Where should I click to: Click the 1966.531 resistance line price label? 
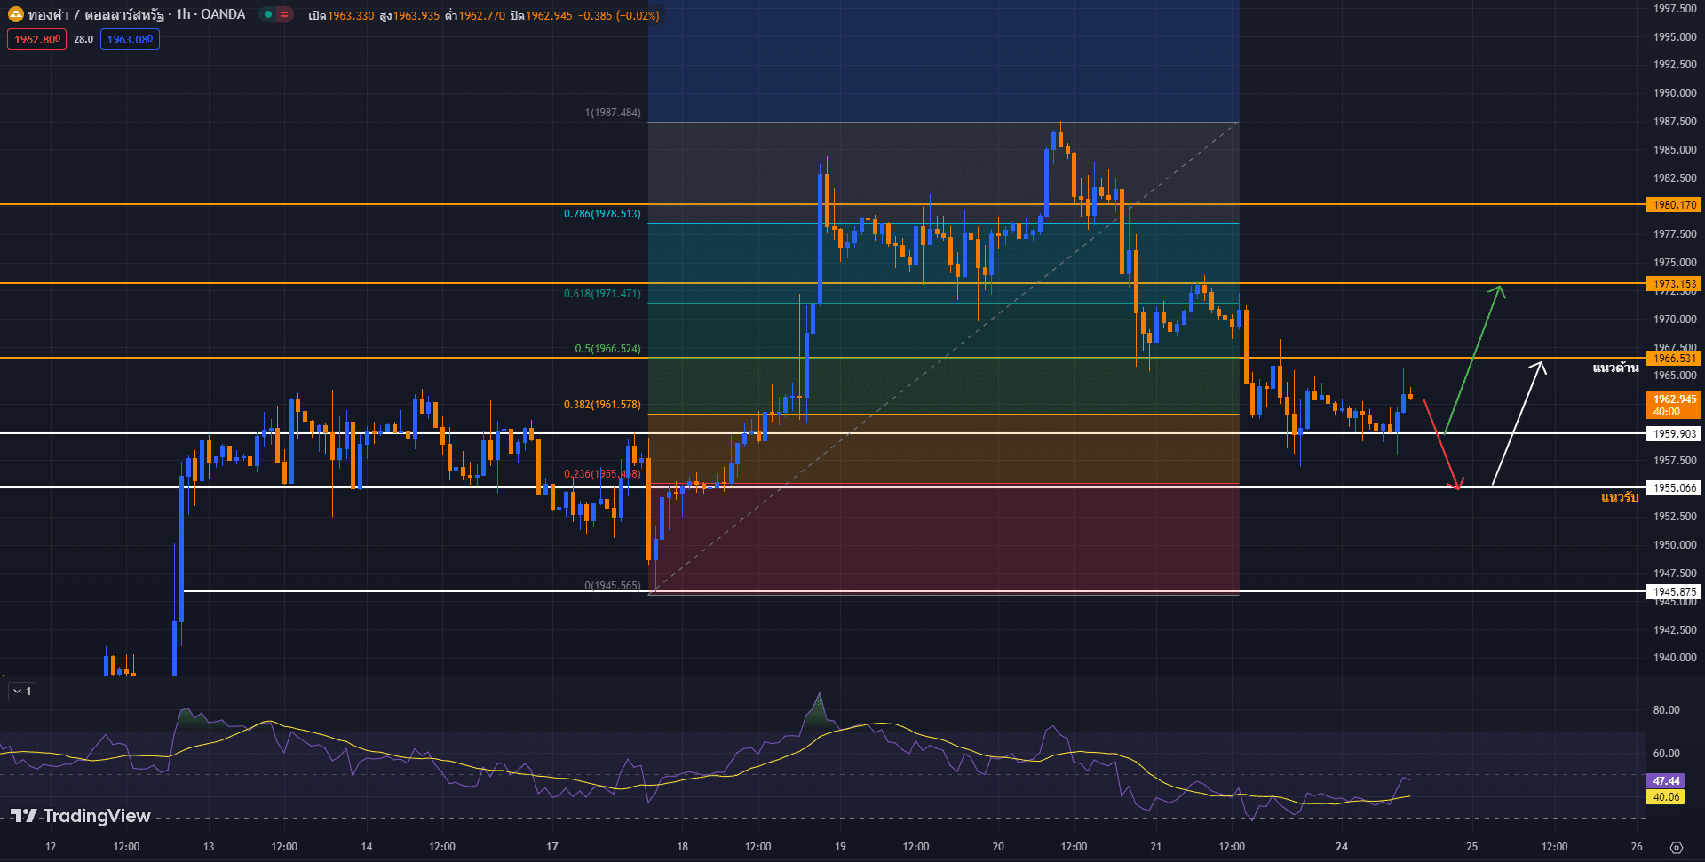1674,359
